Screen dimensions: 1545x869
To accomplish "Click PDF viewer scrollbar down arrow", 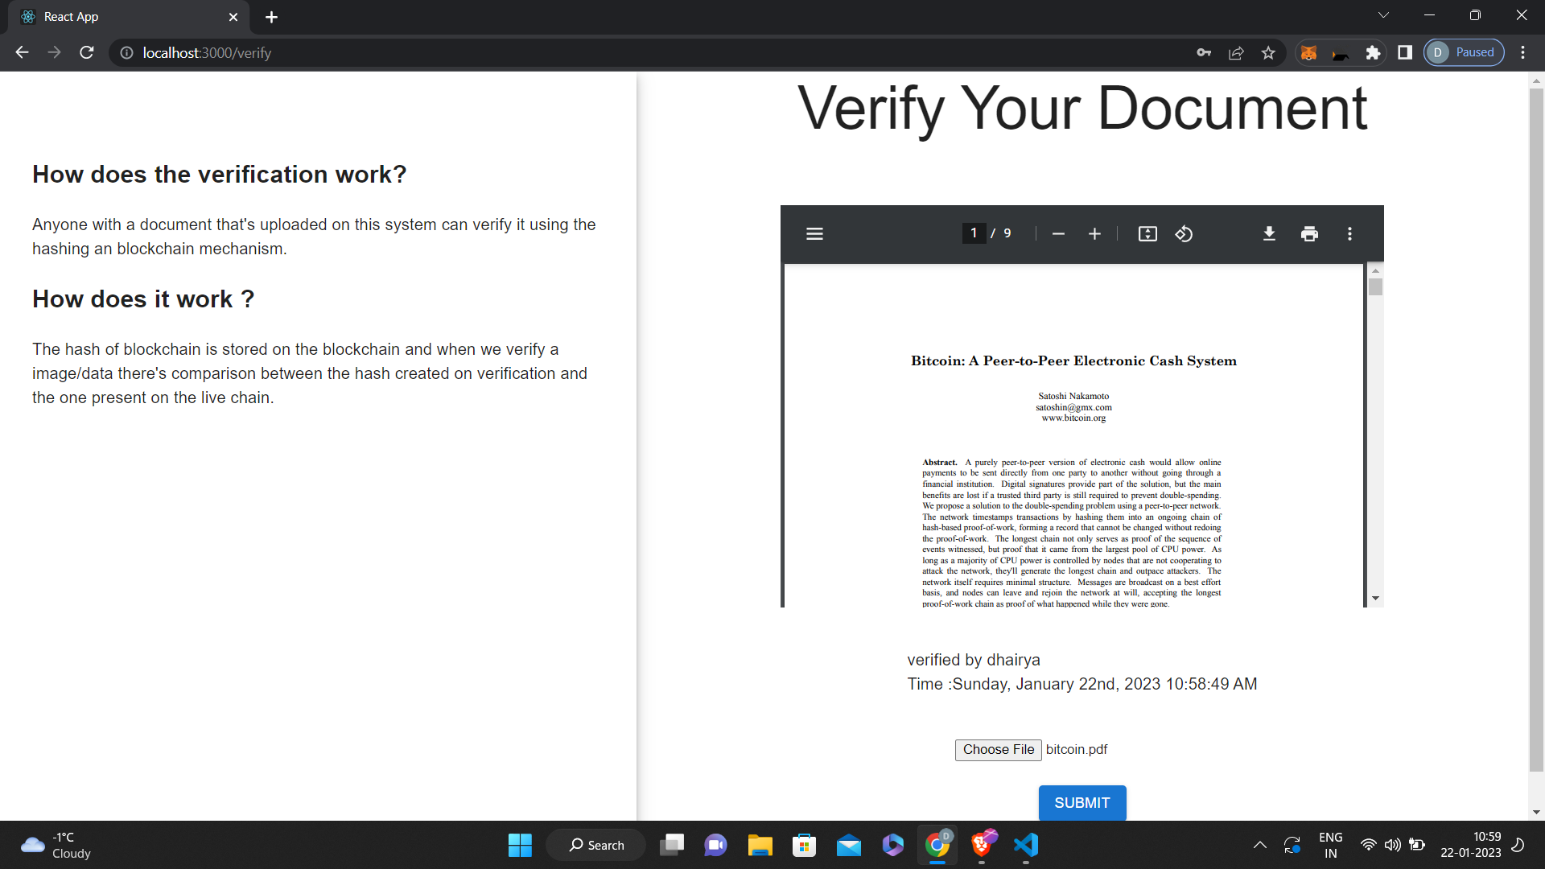I will [x=1375, y=598].
